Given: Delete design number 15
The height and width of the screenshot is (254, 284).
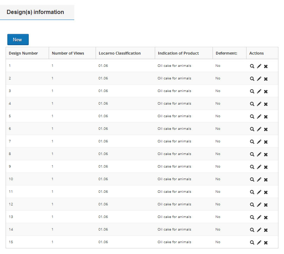Looking at the screenshot, I should pos(266,242).
